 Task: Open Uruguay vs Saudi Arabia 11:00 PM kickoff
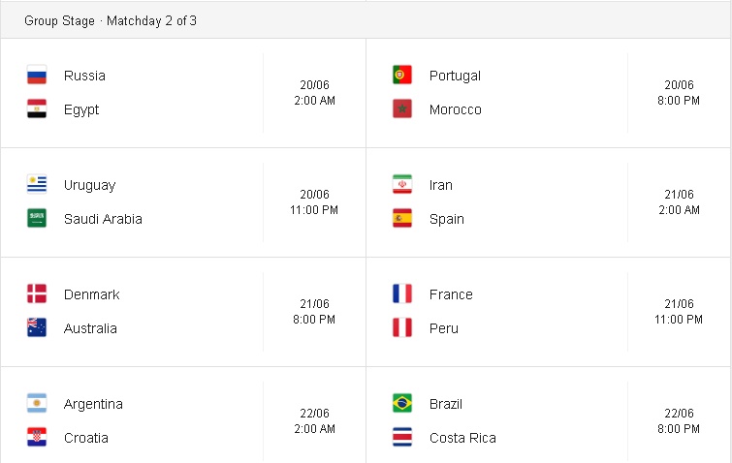314,210
